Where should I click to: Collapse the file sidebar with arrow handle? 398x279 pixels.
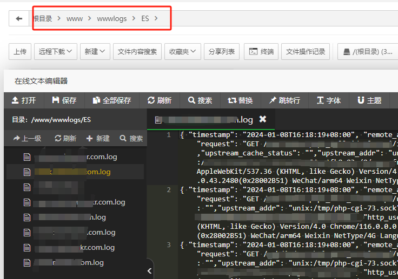click(x=150, y=270)
